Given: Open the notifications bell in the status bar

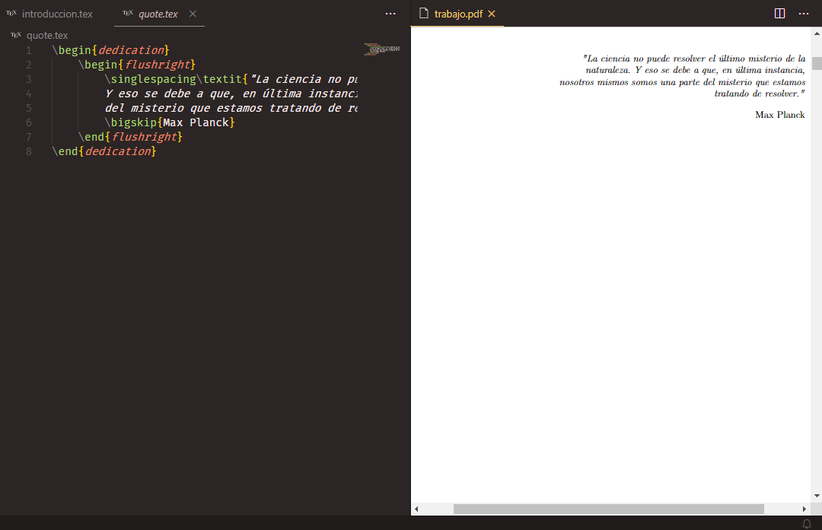Looking at the screenshot, I should tap(807, 523).
